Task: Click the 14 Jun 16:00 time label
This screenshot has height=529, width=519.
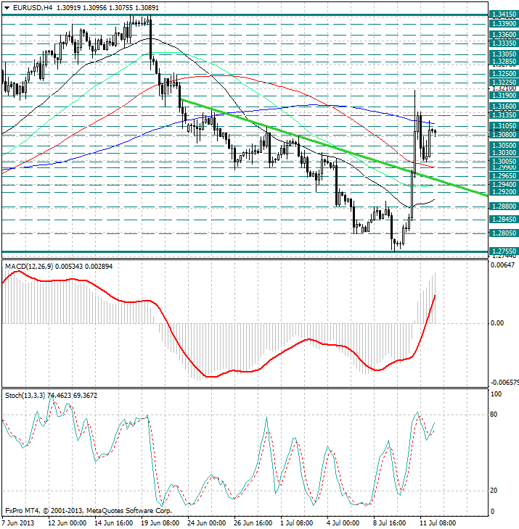Action: [113, 523]
